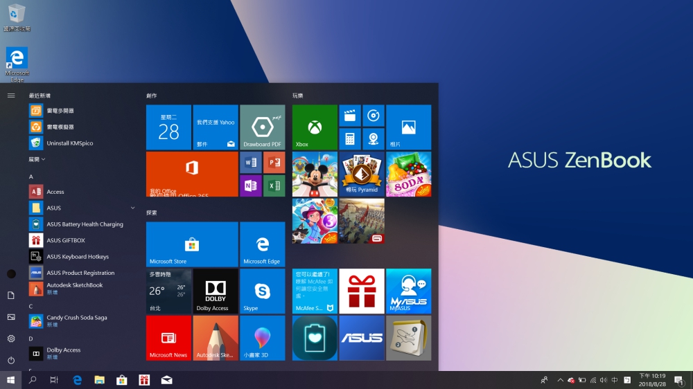Image resolution: width=693 pixels, height=389 pixels.
Task: Open the Autodesk SketchBook tile
Action: pos(216,338)
